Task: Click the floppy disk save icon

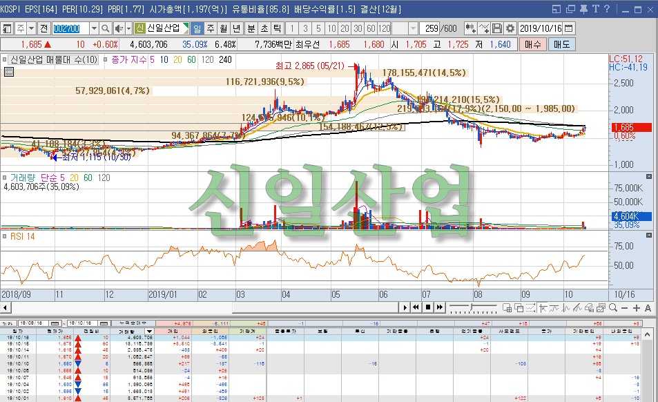Action: click(x=497, y=28)
